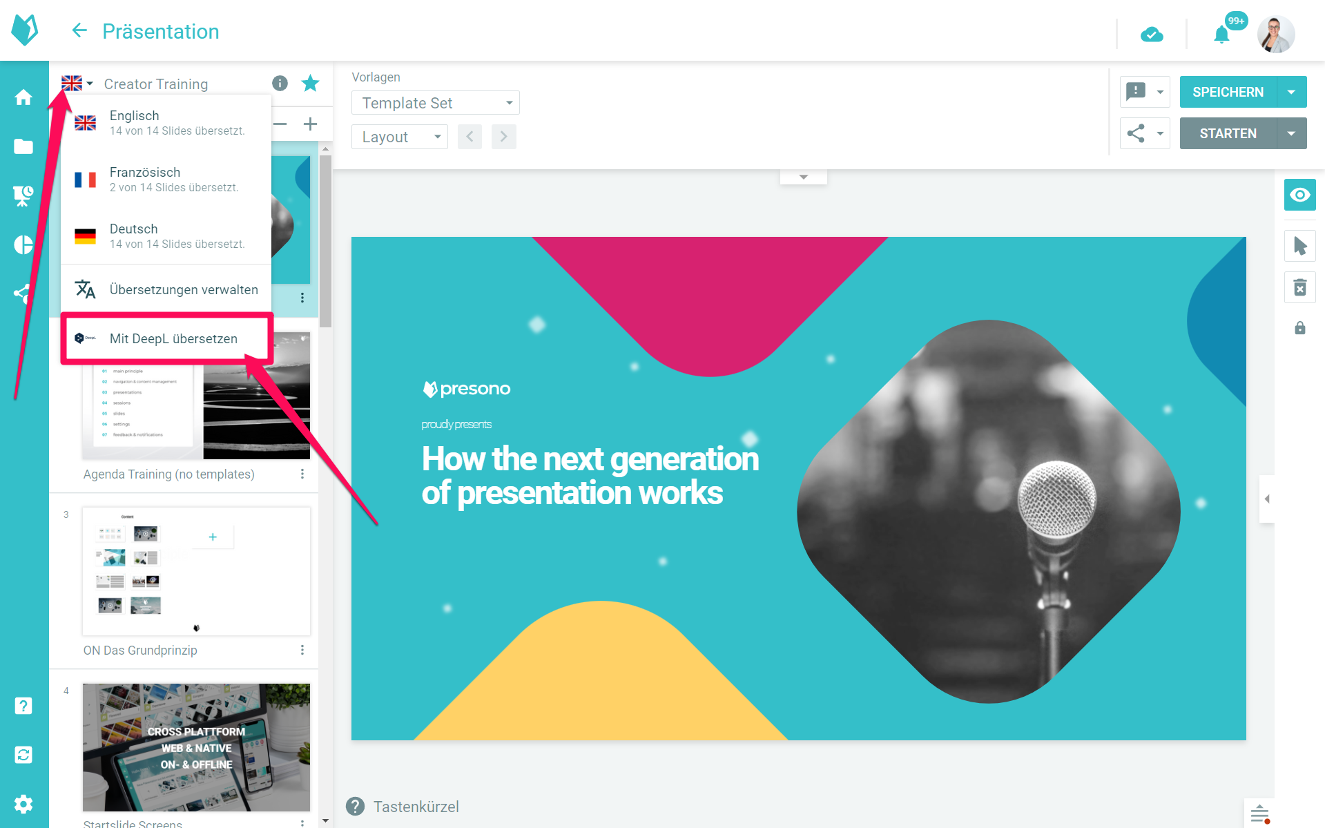Expand the STARTEN dropdown arrow
The image size is (1325, 828).
pyautogui.click(x=1292, y=133)
